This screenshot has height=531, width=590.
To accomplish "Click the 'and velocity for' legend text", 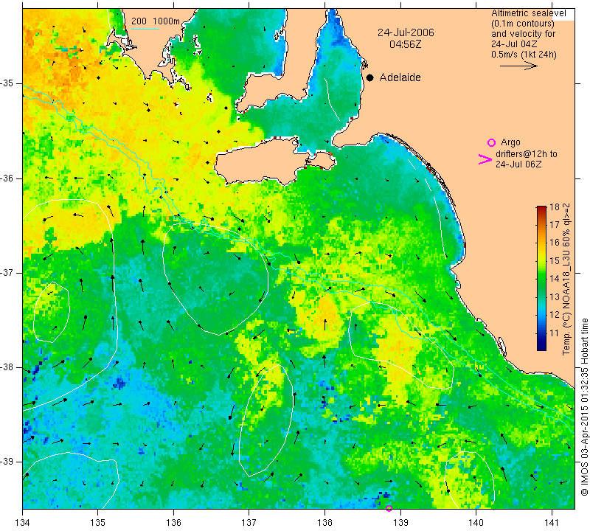I will click(523, 34).
